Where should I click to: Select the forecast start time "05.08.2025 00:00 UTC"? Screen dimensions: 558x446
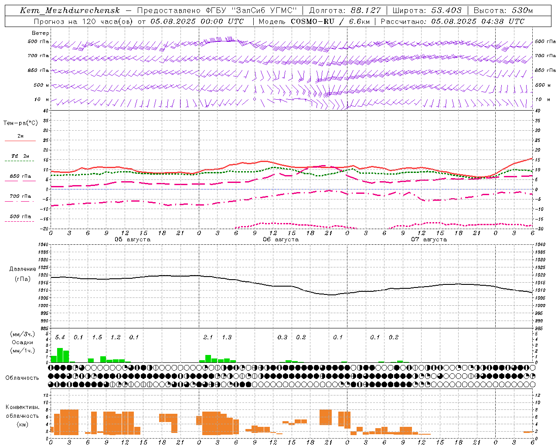tap(197, 21)
